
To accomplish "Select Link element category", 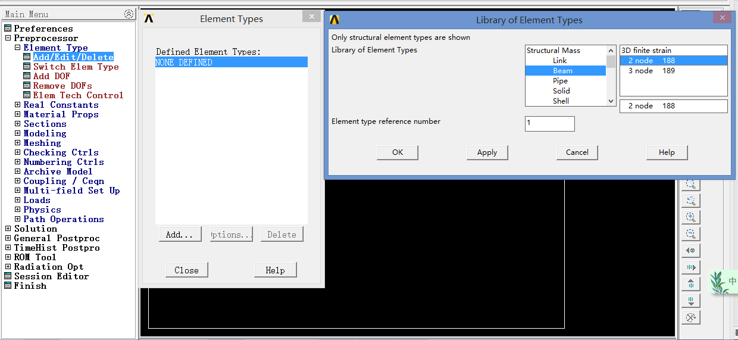I will [565, 61].
